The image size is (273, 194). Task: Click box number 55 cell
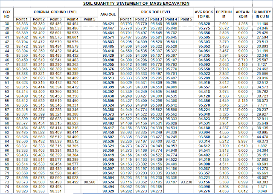(7, 101)
